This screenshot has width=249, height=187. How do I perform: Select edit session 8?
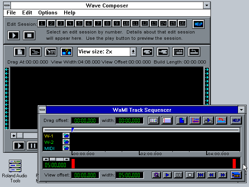(x=107, y=23)
